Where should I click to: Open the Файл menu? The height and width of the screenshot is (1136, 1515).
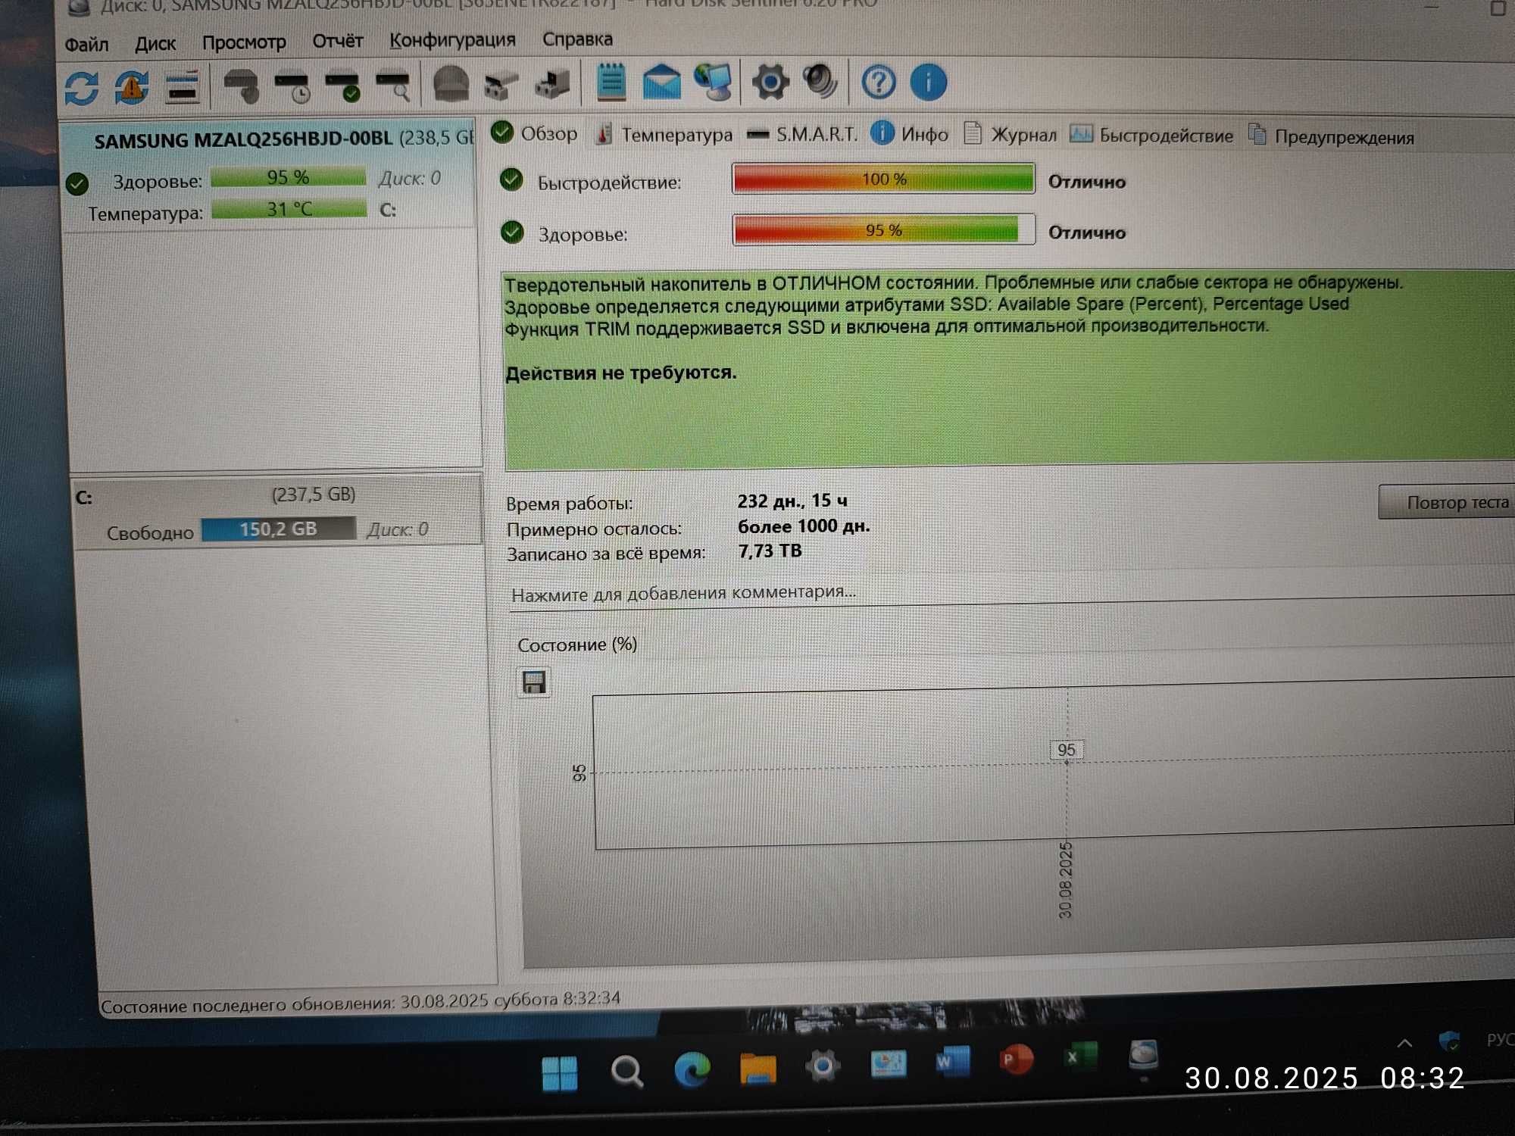coord(86,45)
